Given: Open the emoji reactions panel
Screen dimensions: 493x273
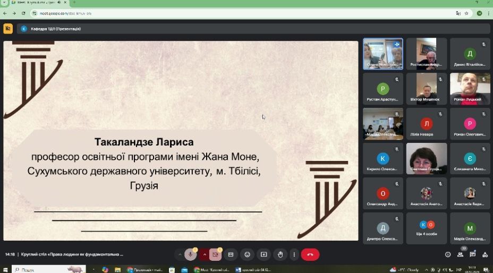Looking at the screenshot, I should pos(247,254).
